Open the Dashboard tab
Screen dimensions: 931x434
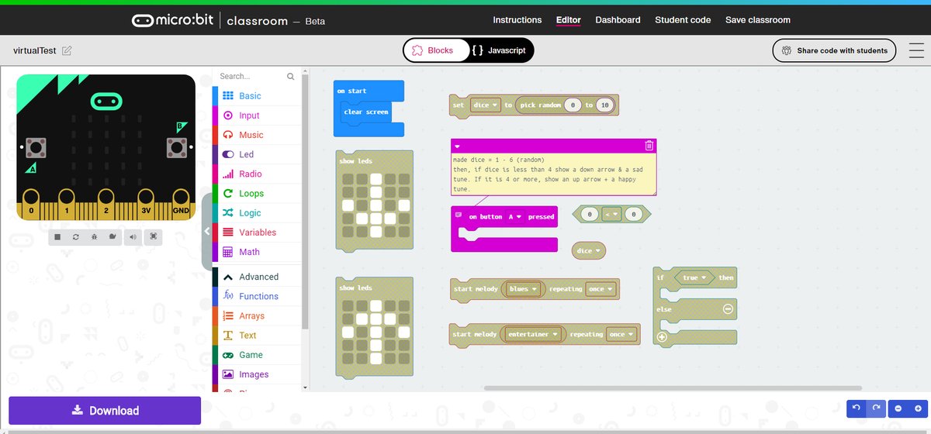(618, 20)
